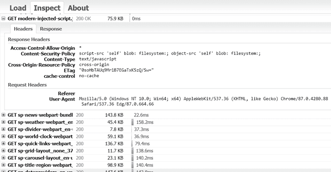331x172 pixels.
Task: Expand the sp-grid-layout_none request
Action: pos(4,151)
